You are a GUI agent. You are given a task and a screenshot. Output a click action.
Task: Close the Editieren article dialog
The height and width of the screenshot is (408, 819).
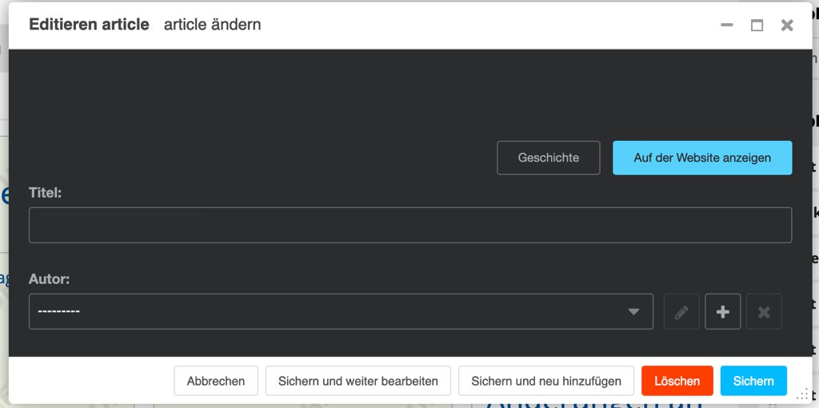pos(787,25)
